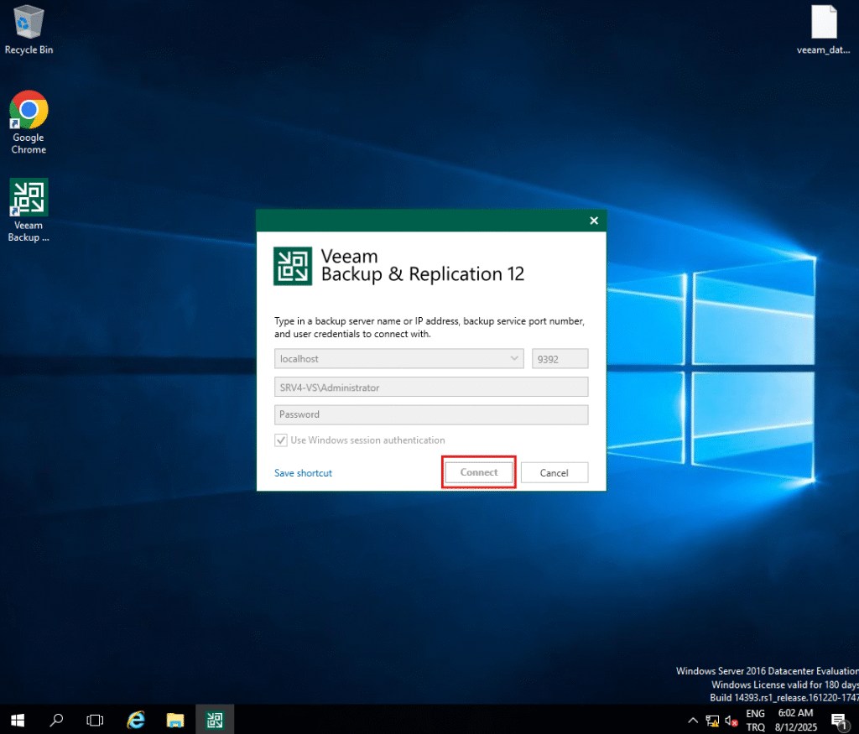
Task: Click the Save shortcut link
Action: pos(303,473)
